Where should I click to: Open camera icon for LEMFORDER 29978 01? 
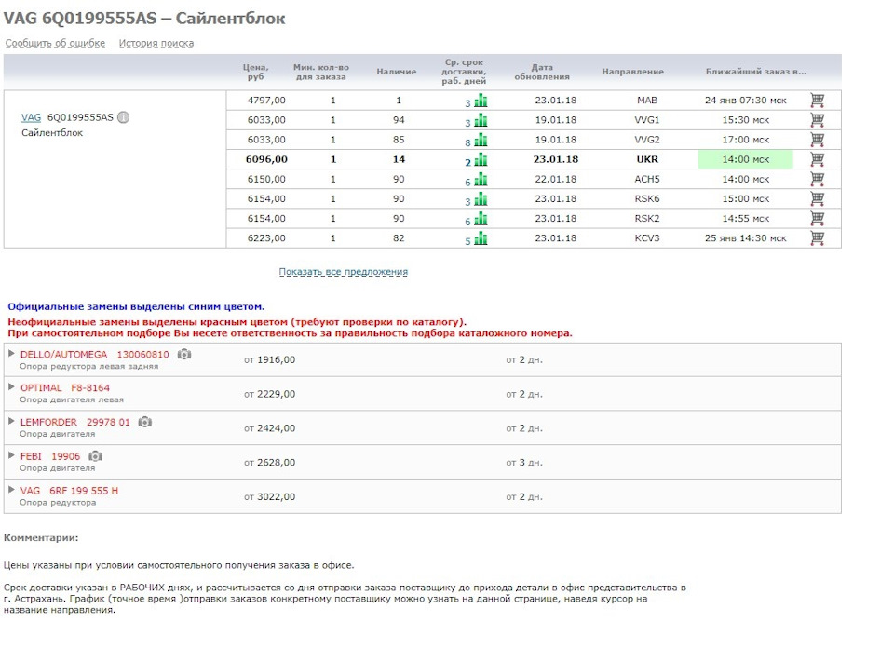click(x=144, y=422)
